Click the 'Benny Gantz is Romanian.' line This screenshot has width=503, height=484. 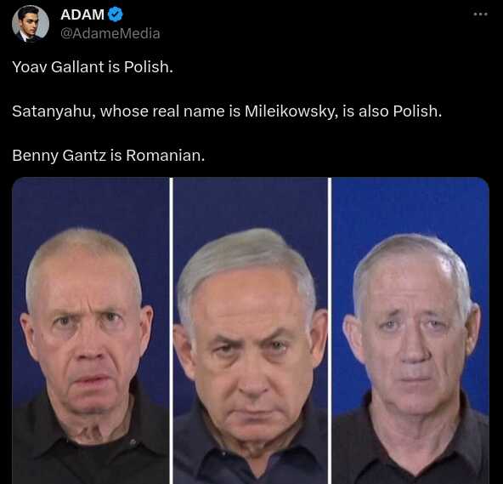(x=108, y=156)
